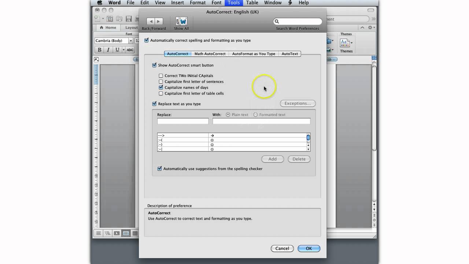Open the Table menu

[252, 3]
